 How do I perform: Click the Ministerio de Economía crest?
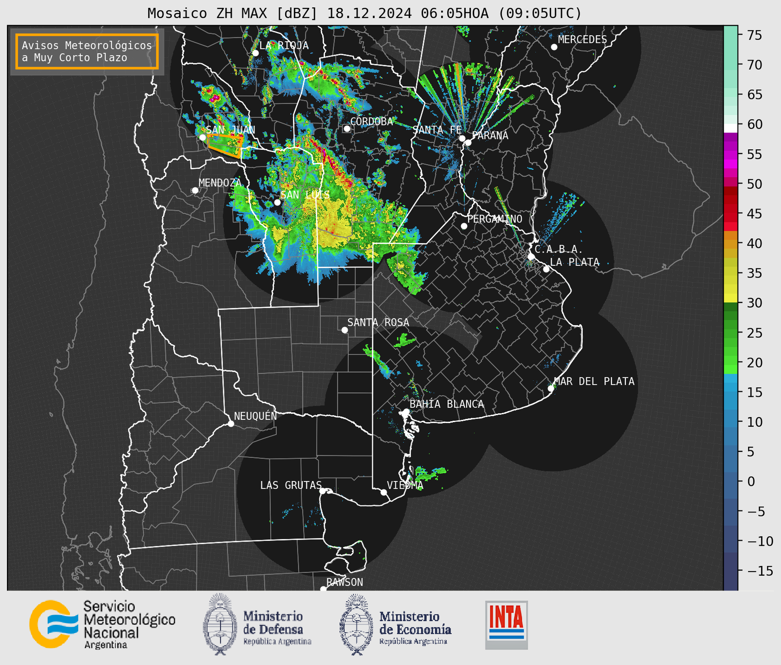click(x=356, y=625)
